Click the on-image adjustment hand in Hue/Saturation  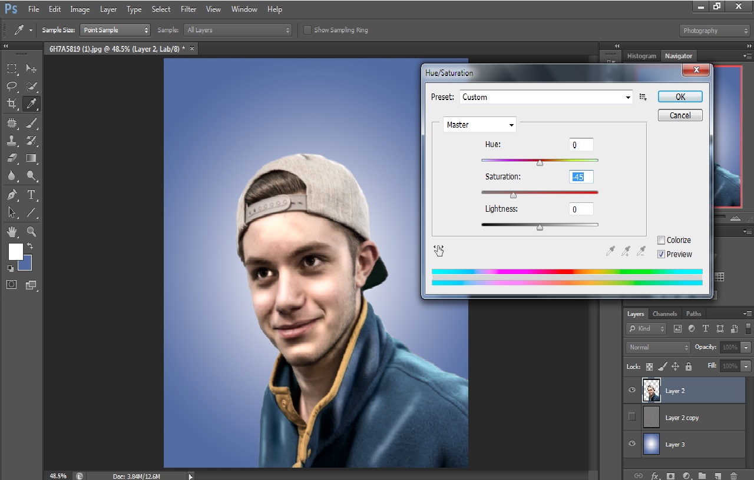click(439, 251)
